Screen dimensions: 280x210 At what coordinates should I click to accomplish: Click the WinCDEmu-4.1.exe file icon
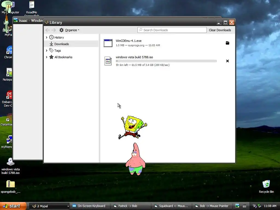click(x=108, y=43)
